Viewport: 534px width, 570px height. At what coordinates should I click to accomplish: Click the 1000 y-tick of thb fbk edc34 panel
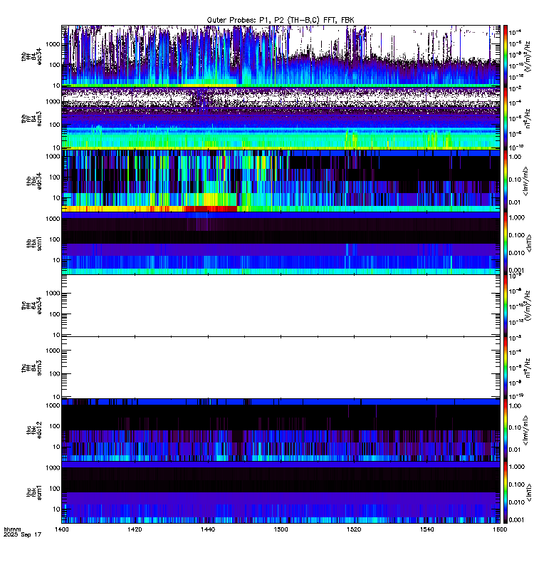pyautogui.click(x=53, y=157)
